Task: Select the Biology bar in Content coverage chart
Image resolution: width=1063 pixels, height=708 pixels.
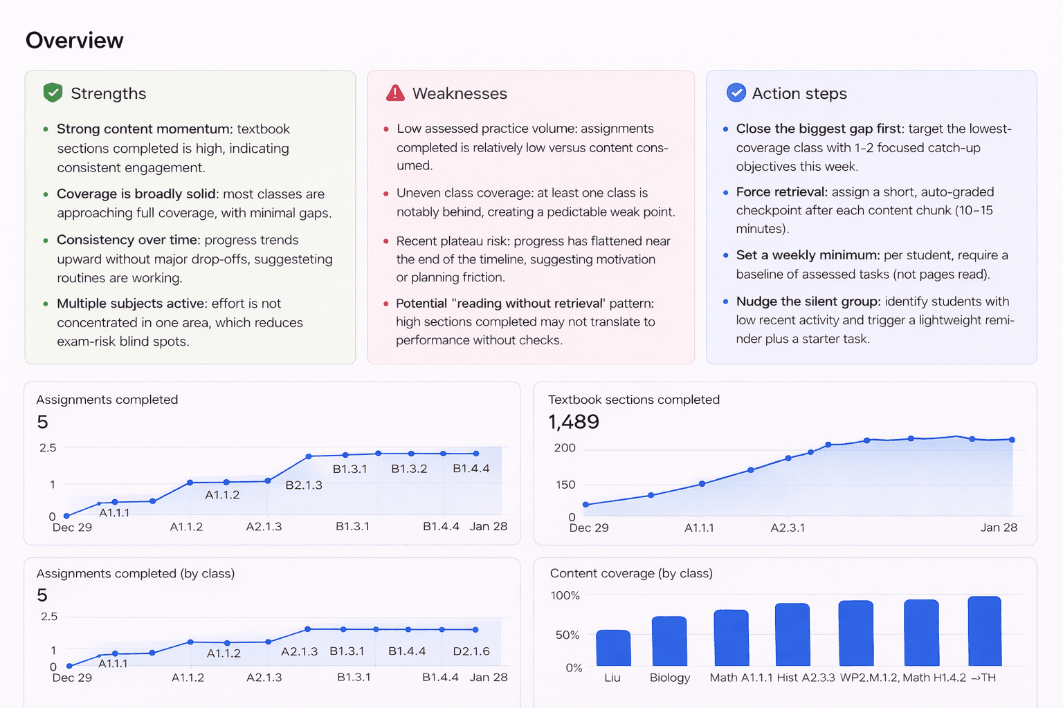Action: pyautogui.click(x=669, y=641)
